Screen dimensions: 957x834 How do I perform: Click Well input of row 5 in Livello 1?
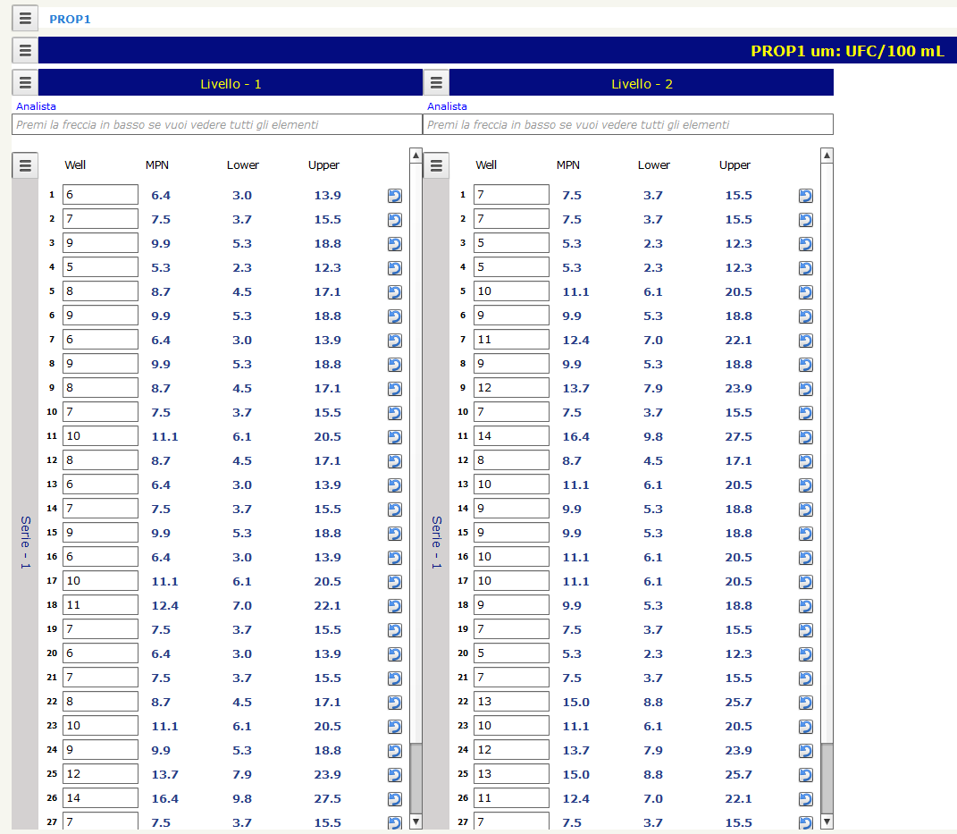(x=100, y=291)
